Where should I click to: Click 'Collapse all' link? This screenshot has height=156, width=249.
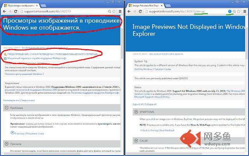[x=151, y=105]
